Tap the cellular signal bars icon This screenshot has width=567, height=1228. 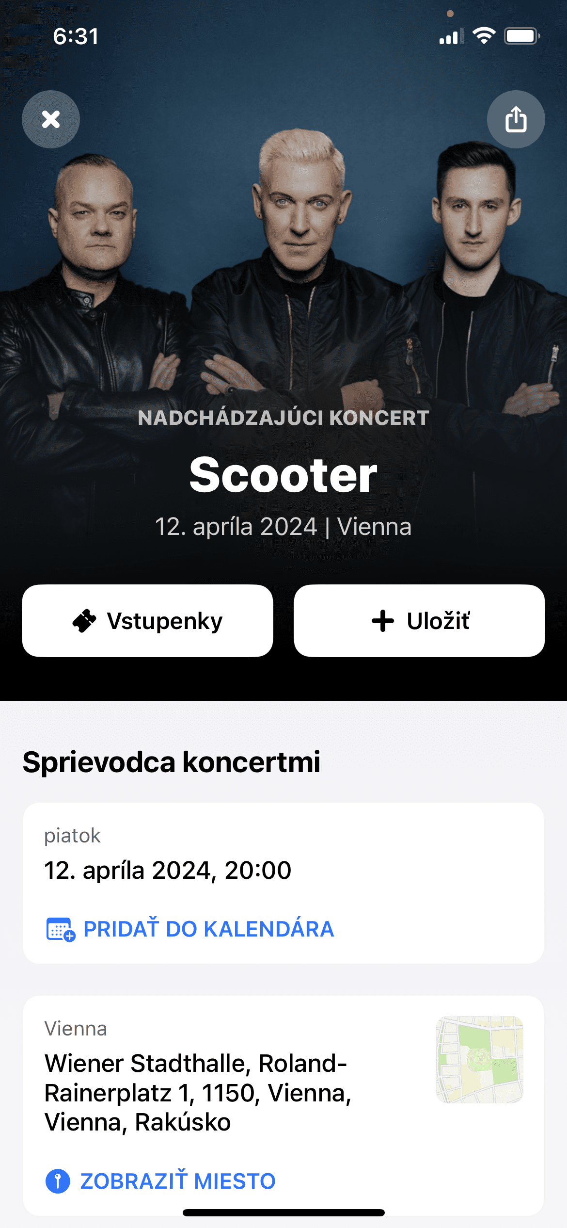451,36
